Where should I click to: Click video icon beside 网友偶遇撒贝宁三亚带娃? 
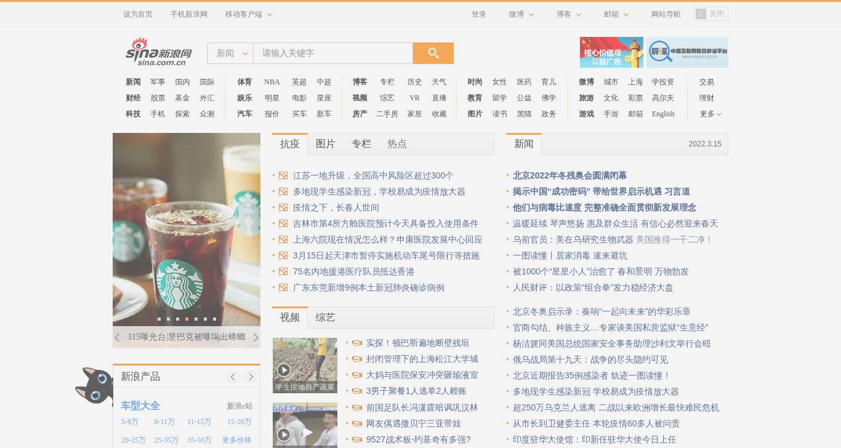(x=356, y=423)
